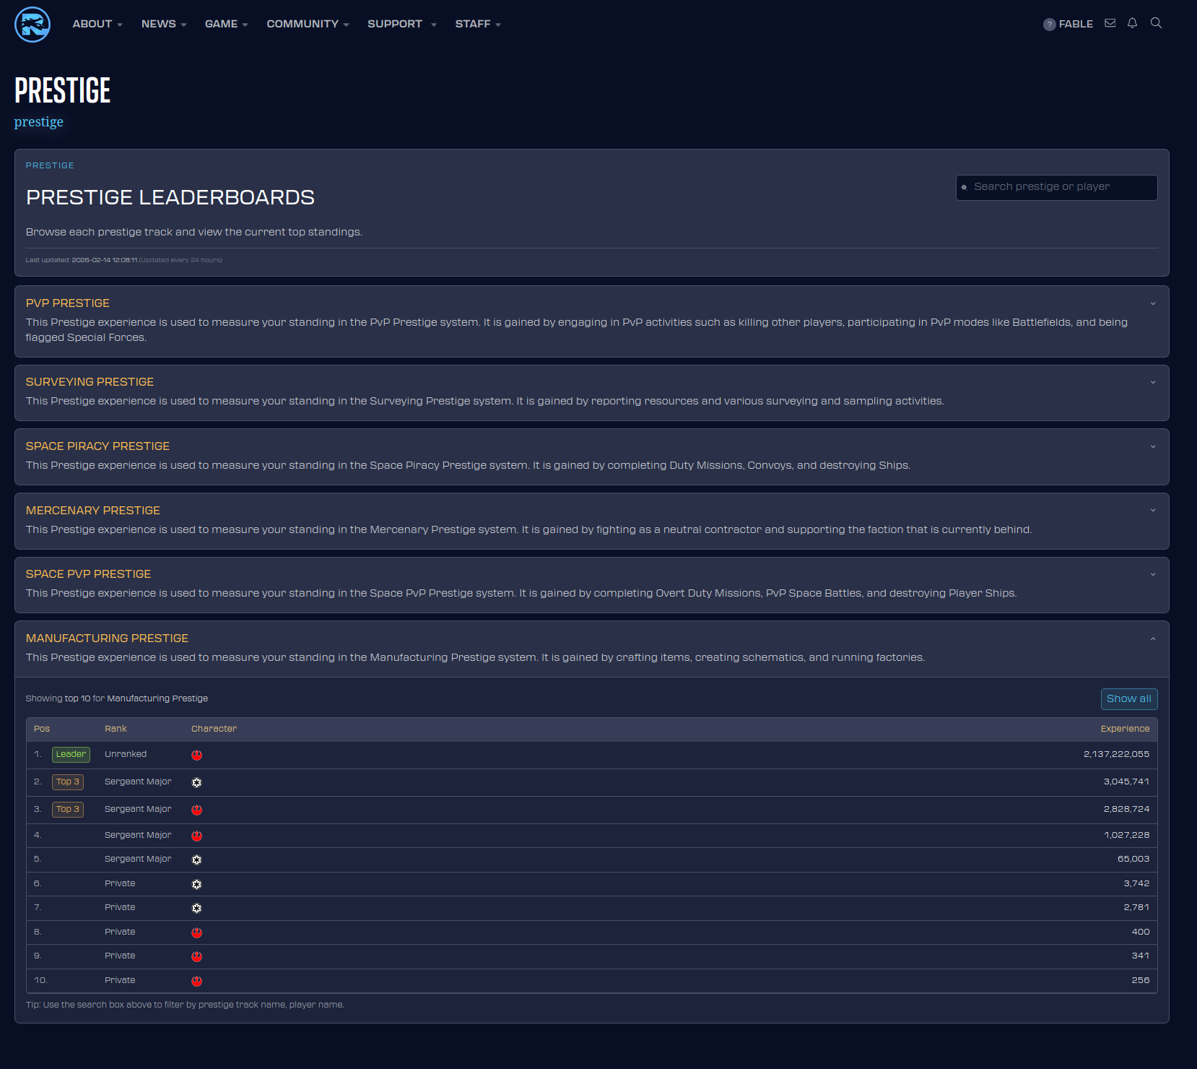Open the GAME menu
1197x1069 pixels.
tap(226, 24)
